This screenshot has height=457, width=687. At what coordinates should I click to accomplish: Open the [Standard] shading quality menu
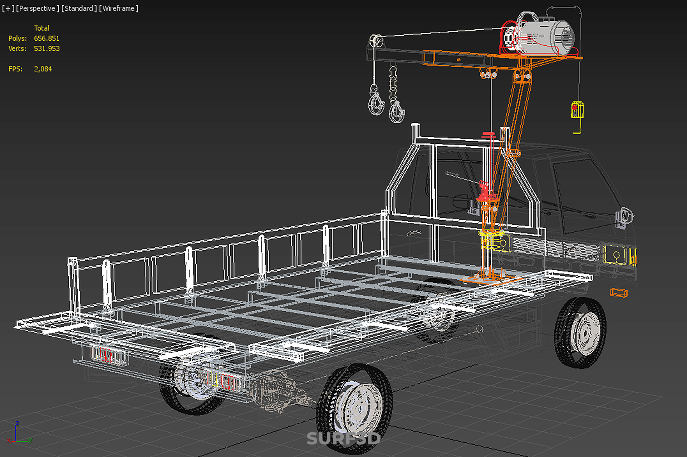click(79, 8)
